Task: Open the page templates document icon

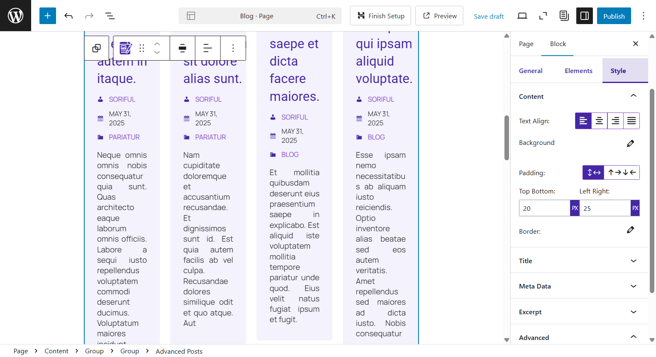Action: 564,16
